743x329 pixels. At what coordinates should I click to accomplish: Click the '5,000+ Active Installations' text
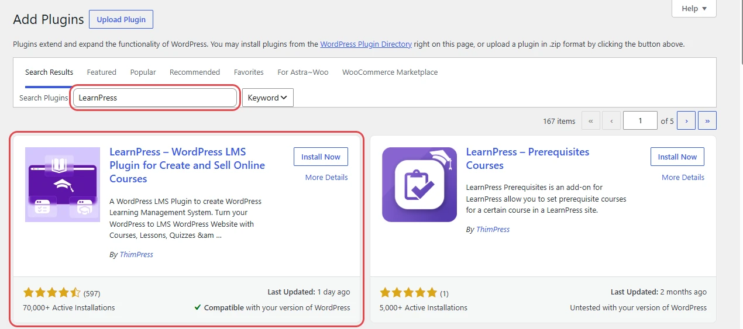[424, 307]
